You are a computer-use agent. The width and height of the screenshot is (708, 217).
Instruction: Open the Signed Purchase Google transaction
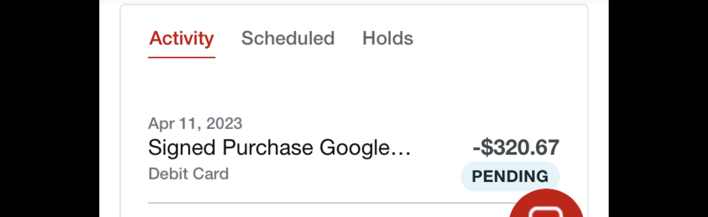coord(279,148)
